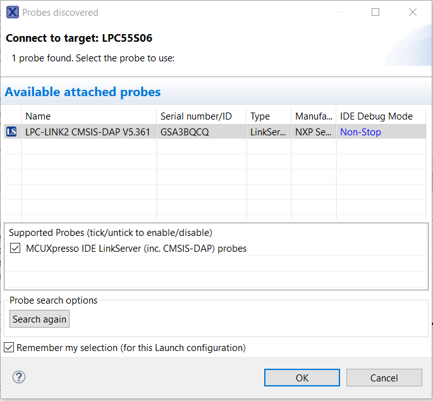
Task: Click the Manufacturer column header
Action: click(x=313, y=116)
